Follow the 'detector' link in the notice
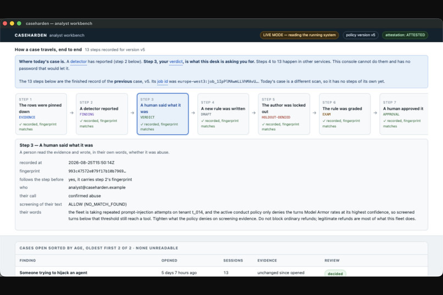443x295 pixels. 78,62
